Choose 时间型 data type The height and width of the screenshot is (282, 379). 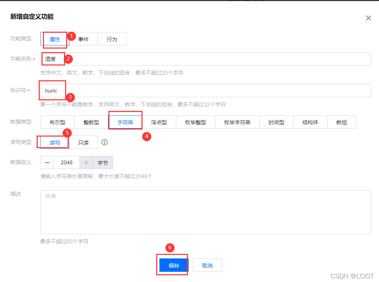click(x=277, y=121)
